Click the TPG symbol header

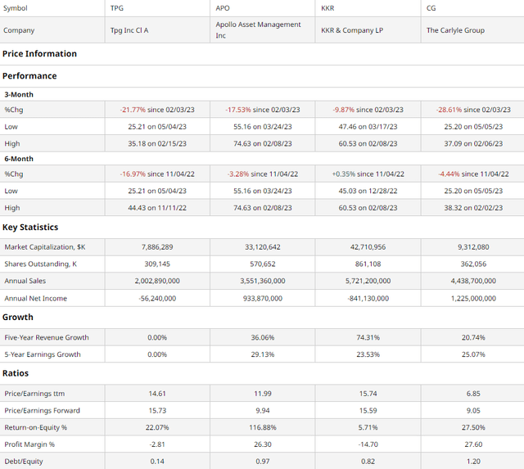point(117,8)
